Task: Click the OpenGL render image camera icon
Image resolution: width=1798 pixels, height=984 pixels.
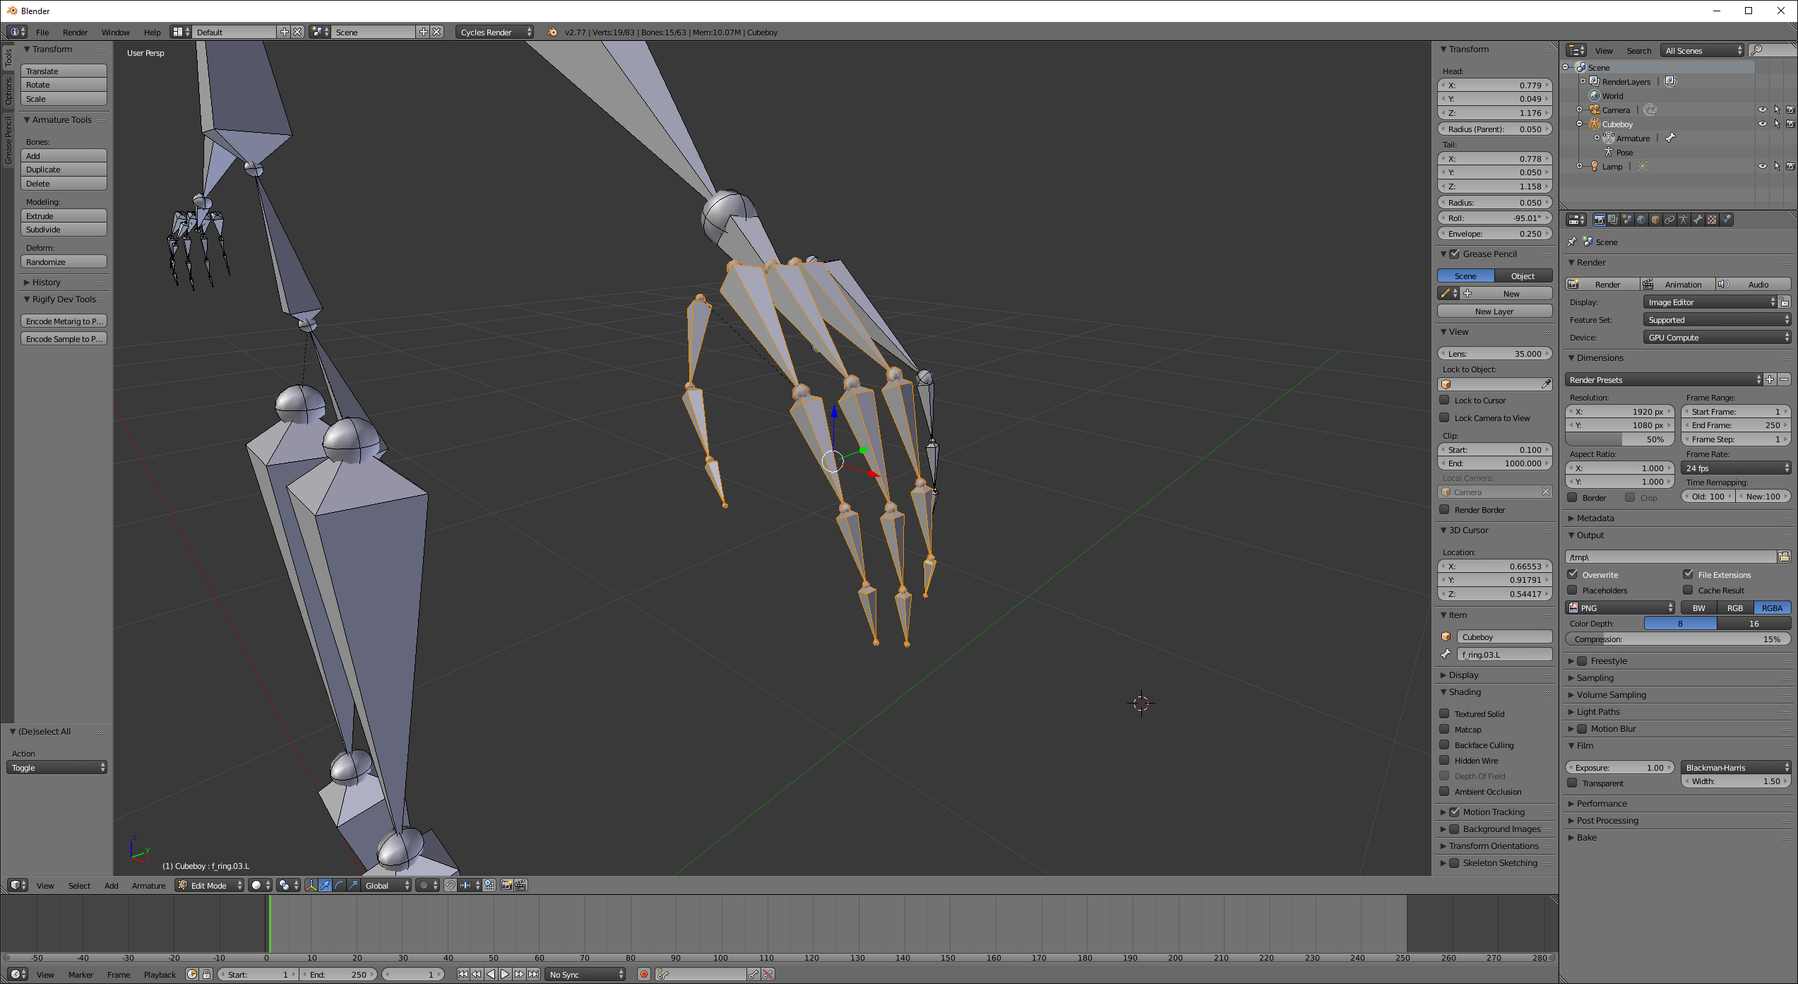Action: click(506, 885)
